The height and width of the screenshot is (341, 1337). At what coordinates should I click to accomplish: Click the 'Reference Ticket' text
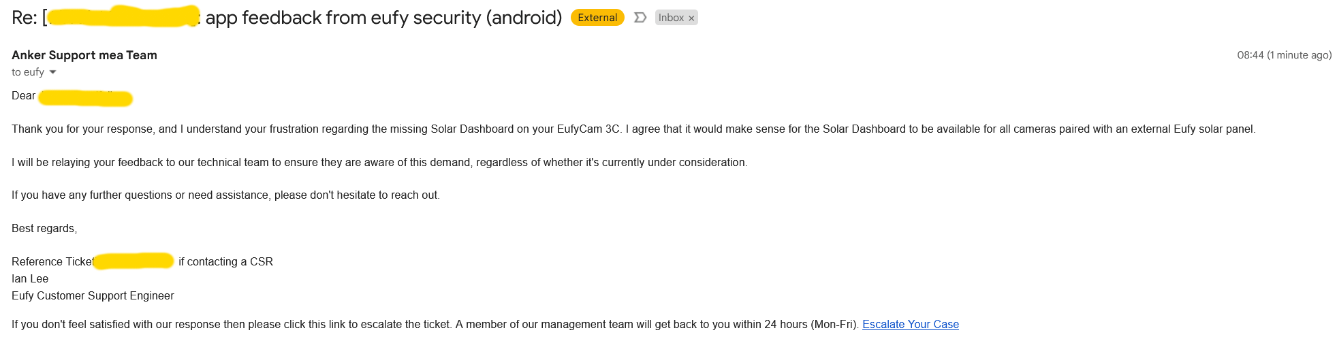coord(52,261)
